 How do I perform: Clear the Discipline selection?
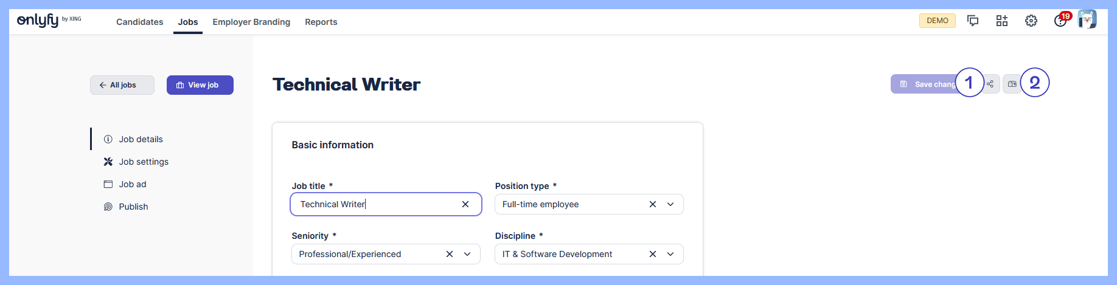tap(653, 254)
